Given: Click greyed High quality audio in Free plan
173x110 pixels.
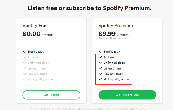Looking at the screenshot, I should [x=40, y=79].
